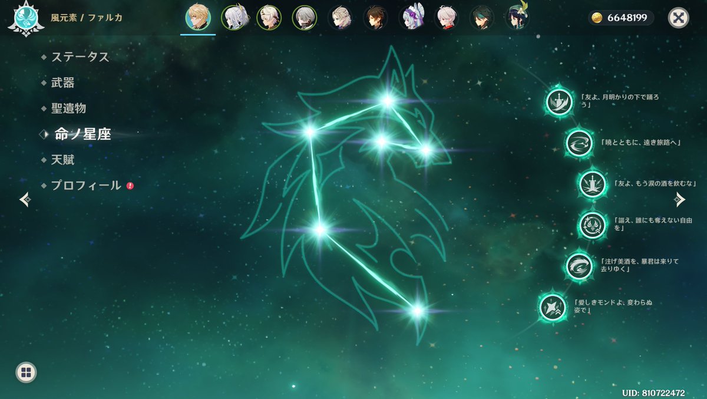Click star at the wolf's snout
Image resolution: width=707 pixels, height=399 pixels.
point(426,150)
